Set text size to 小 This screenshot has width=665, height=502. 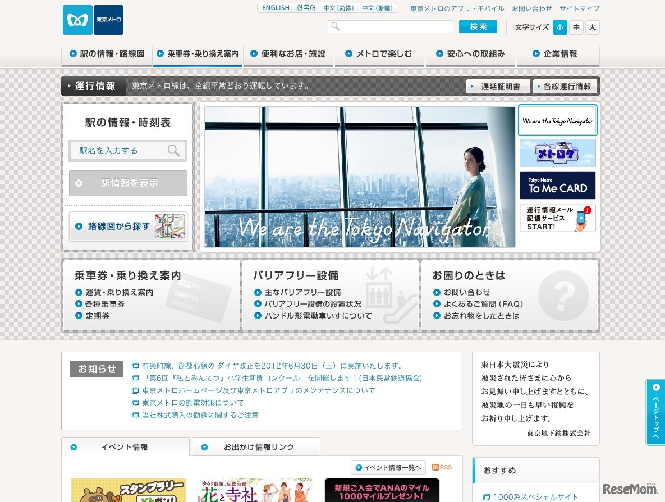(x=560, y=27)
